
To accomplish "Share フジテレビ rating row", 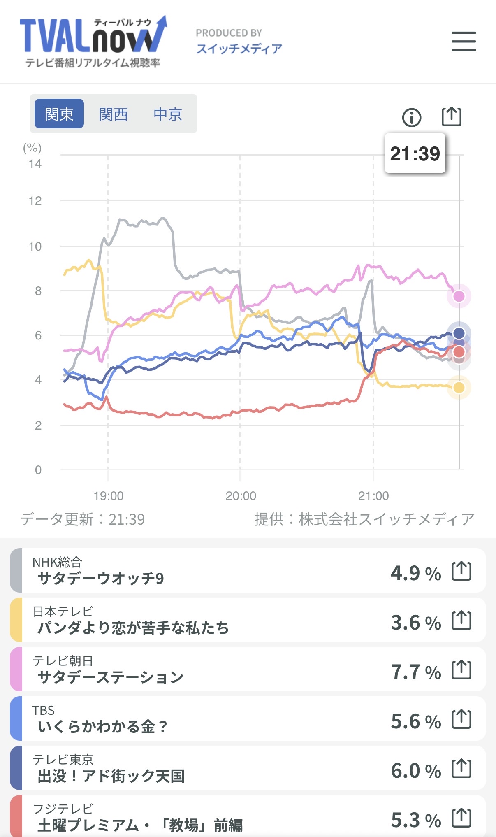I will (x=461, y=818).
